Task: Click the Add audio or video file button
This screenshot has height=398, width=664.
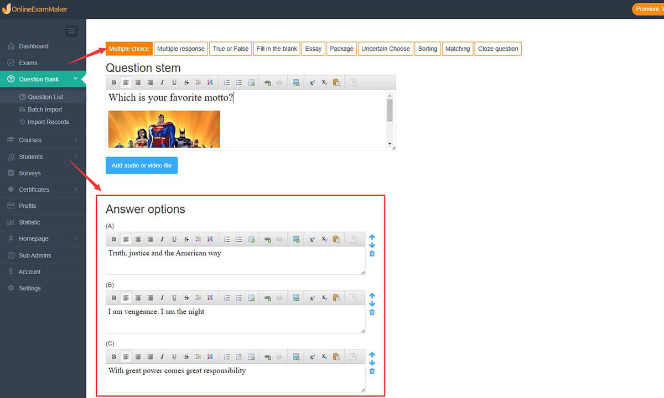Action: coord(142,165)
